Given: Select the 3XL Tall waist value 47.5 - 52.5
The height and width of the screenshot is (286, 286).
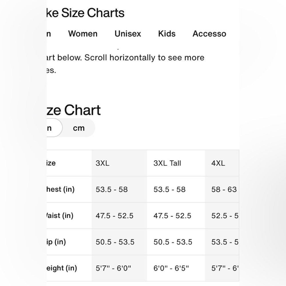Looking at the screenshot, I should point(172,216).
